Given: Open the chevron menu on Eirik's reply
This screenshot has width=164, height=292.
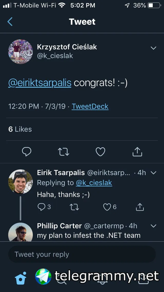Looking at the screenshot, I should 153,173.
